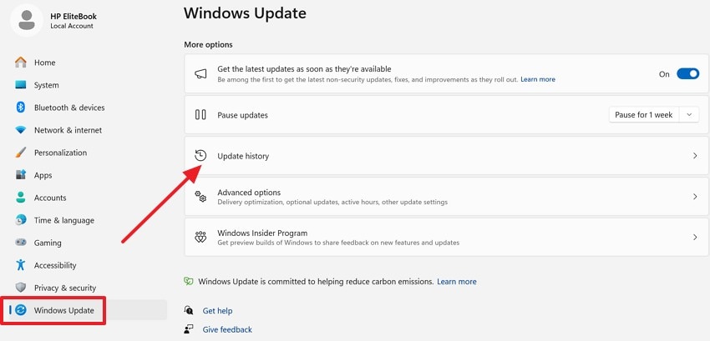Open the Update history row
Image resolution: width=710 pixels, height=341 pixels.
447,156
